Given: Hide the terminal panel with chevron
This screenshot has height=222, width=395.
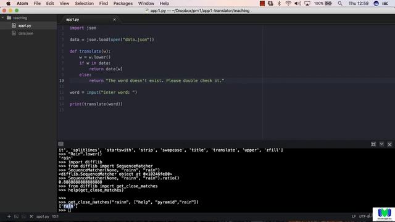Looking at the screenshot, I should (381, 144).
